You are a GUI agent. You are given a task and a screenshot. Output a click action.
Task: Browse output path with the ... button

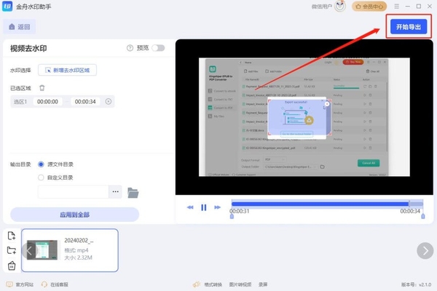pyautogui.click(x=115, y=192)
